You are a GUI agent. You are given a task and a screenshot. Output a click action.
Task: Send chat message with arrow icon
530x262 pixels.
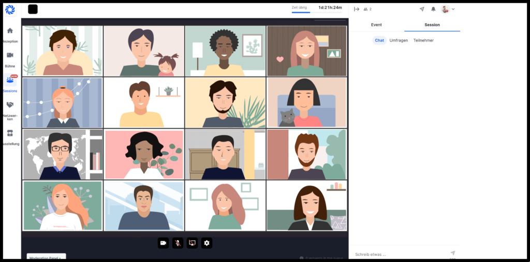click(x=452, y=253)
